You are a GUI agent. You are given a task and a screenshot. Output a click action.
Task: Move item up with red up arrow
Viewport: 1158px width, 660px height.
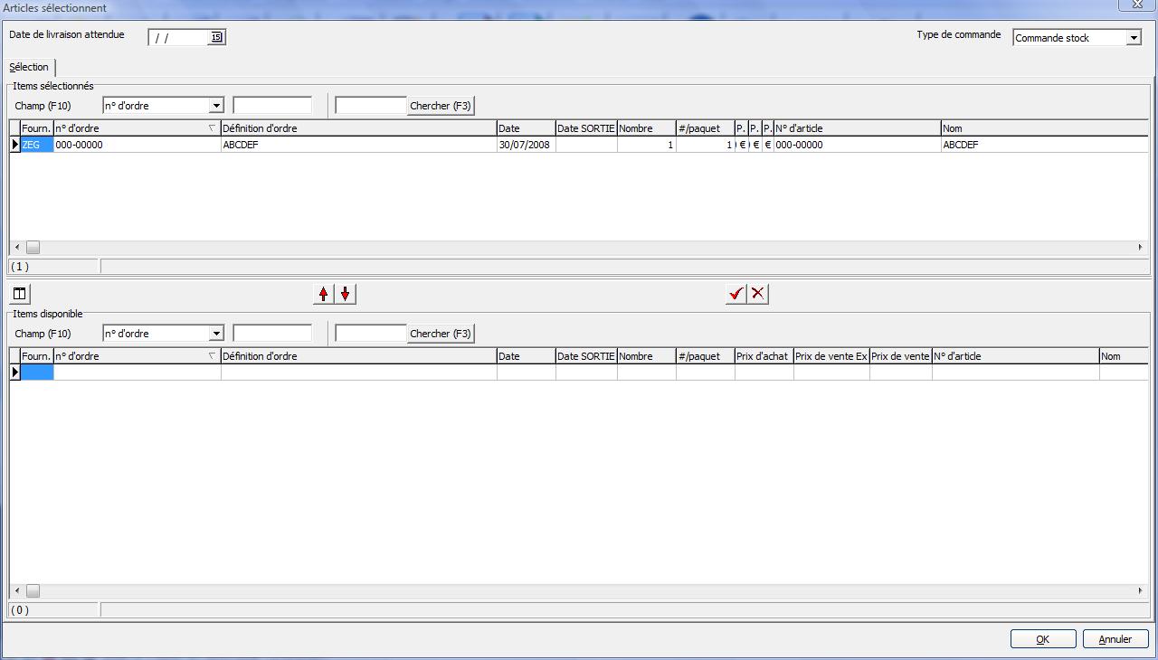[324, 294]
